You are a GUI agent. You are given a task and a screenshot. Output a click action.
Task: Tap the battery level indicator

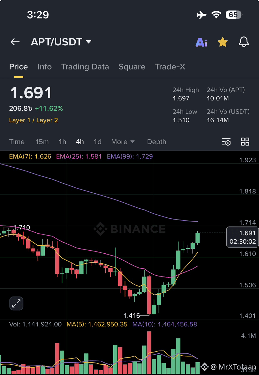pos(234,15)
